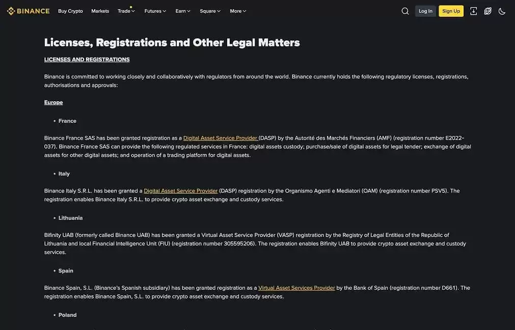Screen dimensions: 515x330
Task: Toggle dark mode moon icon
Action: point(502,11)
